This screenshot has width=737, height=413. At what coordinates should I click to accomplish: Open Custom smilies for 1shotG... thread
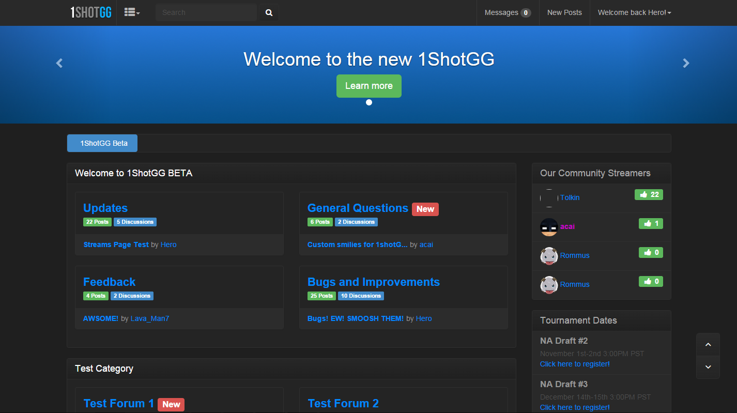(x=358, y=244)
